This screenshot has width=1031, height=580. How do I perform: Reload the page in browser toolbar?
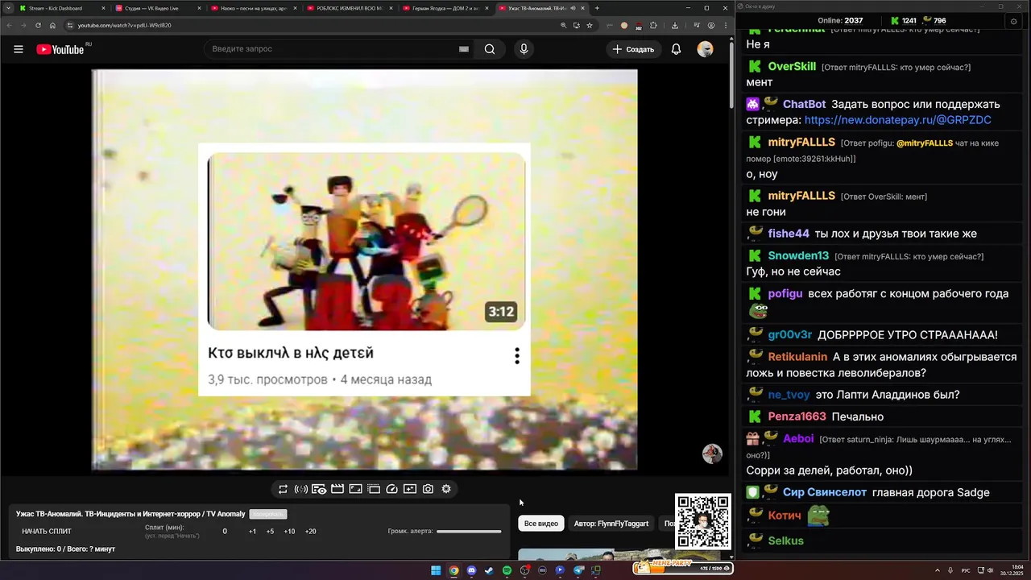click(38, 25)
